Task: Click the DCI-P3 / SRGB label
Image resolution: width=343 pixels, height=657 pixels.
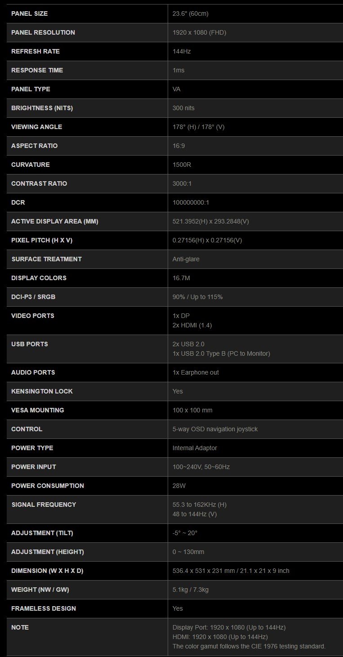Action: point(33,297)
